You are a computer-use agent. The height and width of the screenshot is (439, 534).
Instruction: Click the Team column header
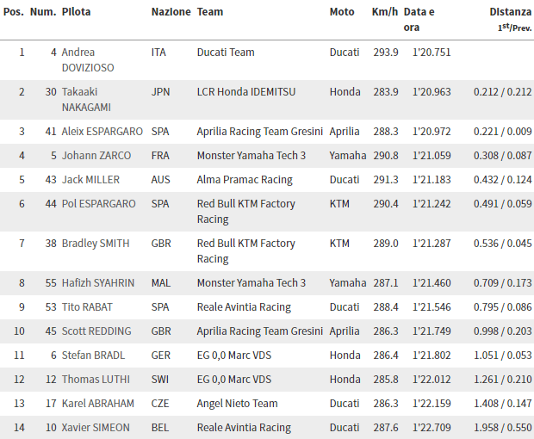210,12
